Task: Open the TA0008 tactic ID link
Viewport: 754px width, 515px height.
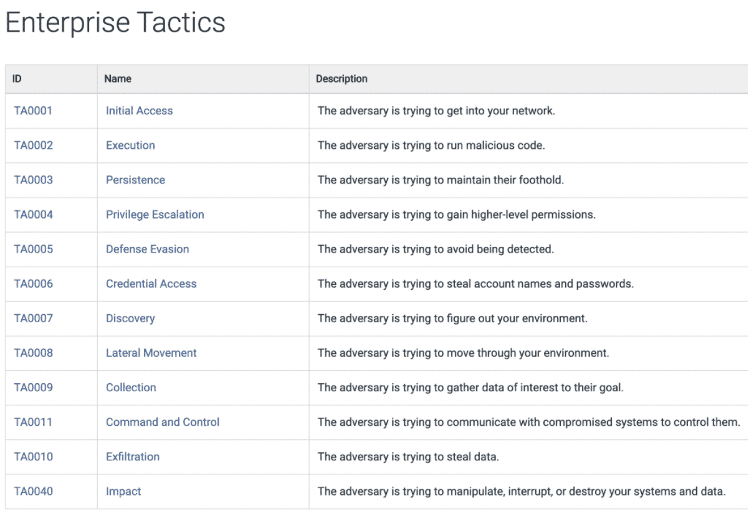Action: click(x=33, y=353)
